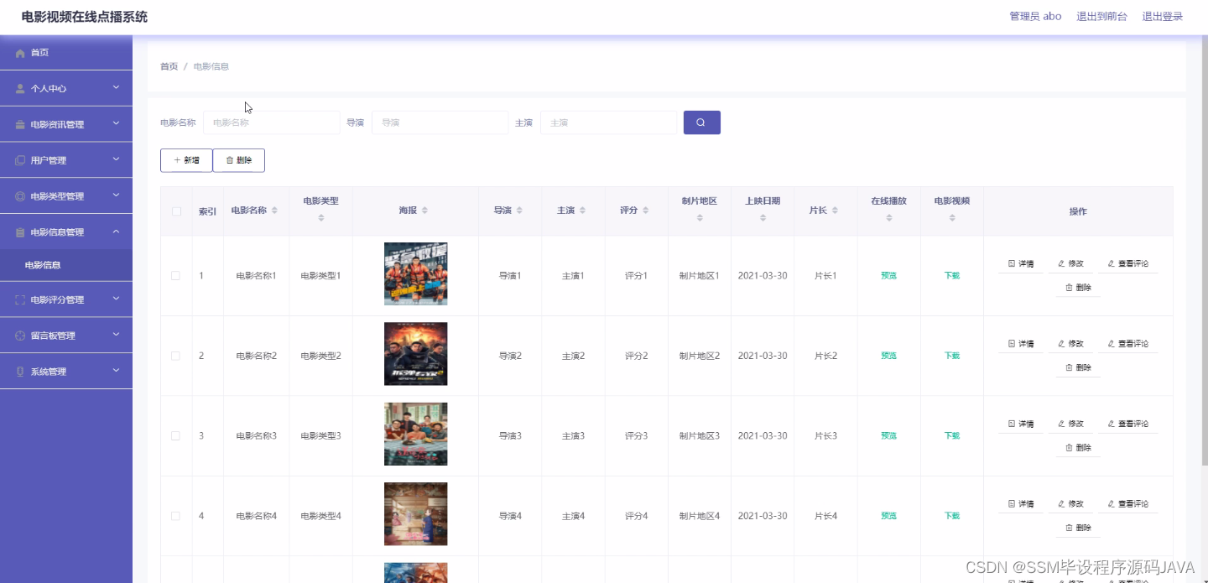Open 预览 link for 电影名称2
The image size is (1208, 583).
(x=888, y=355)
